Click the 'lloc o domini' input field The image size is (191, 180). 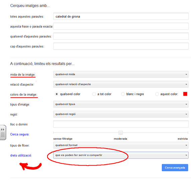pos(121,124)
